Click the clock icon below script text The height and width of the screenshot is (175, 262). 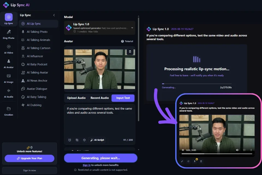70,140
